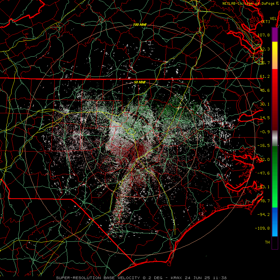Select the 92.3 value on velocity scale
Screen dimensions: 280x280
(x=265, y=49)
